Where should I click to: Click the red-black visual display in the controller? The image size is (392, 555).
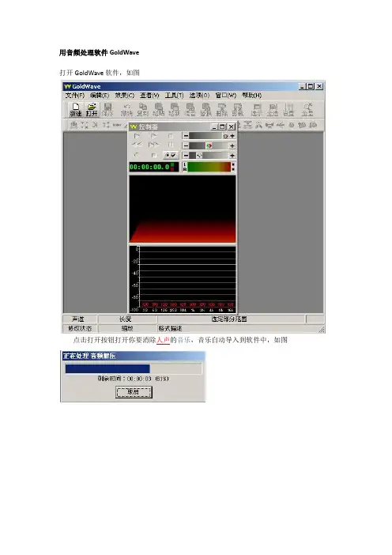(183, 209)
